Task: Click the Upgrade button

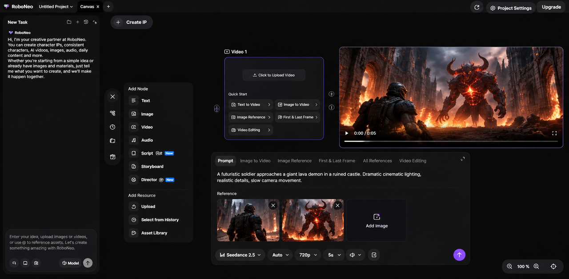Action: click(551, 7)
